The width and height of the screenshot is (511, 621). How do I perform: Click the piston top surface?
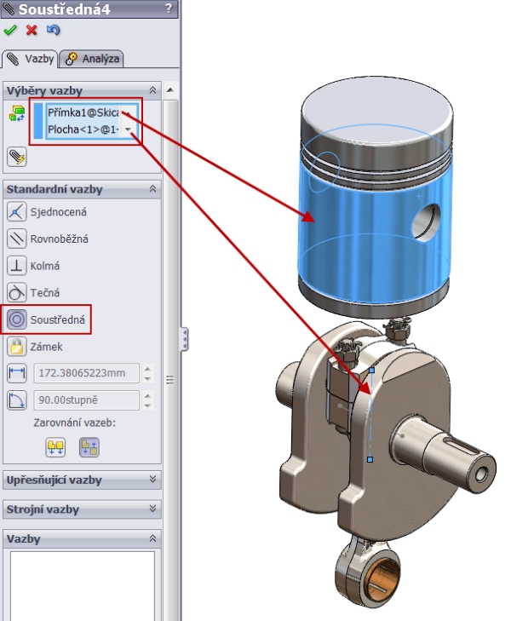(x=377, y=109)
